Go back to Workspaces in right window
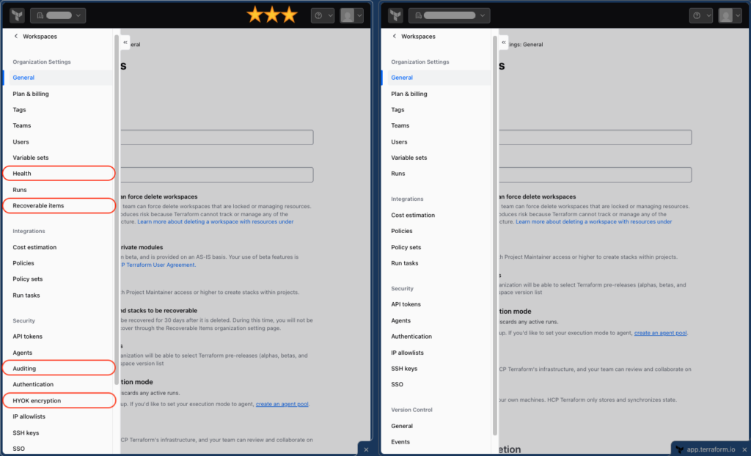Viewport: 751px width, 456px height. click(414, 37)
